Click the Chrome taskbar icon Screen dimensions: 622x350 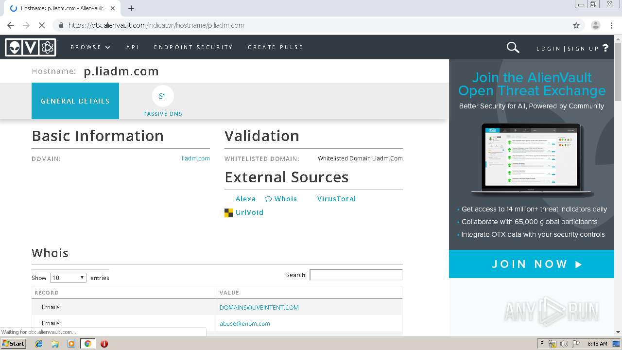click(x=87, y=344)
